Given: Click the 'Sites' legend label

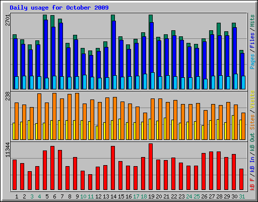Looking at the screenshot, I should click(x=252, y=122).
